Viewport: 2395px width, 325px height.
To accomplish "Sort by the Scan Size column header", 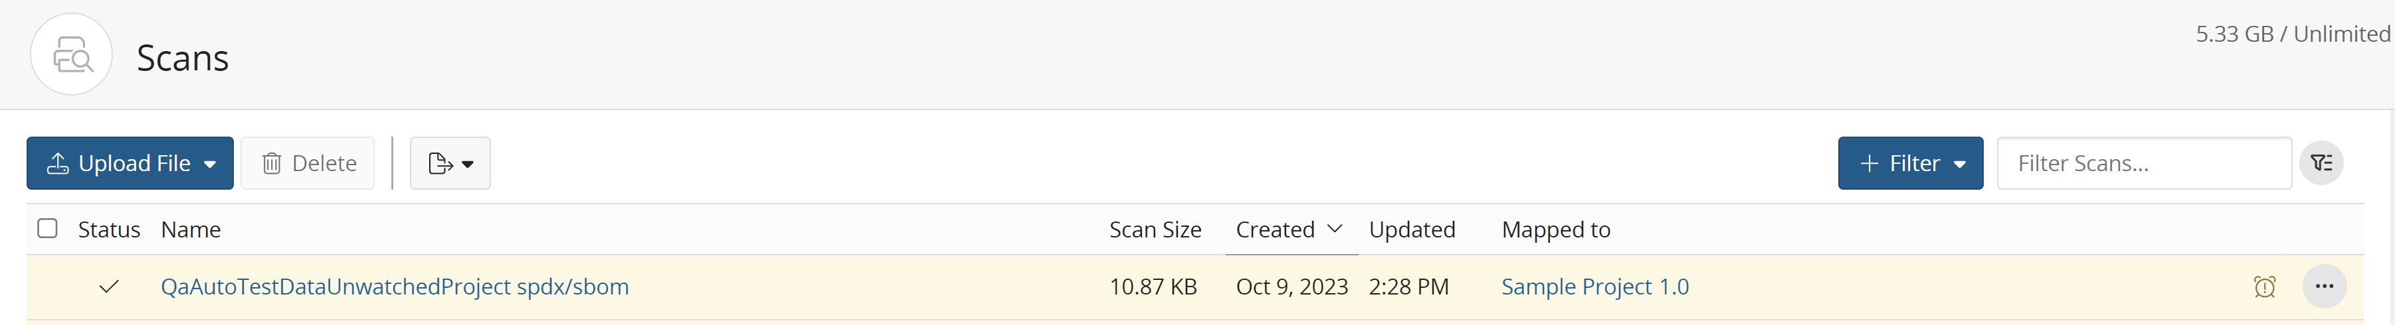I will pyautogui.click(x=1155, y=229).
